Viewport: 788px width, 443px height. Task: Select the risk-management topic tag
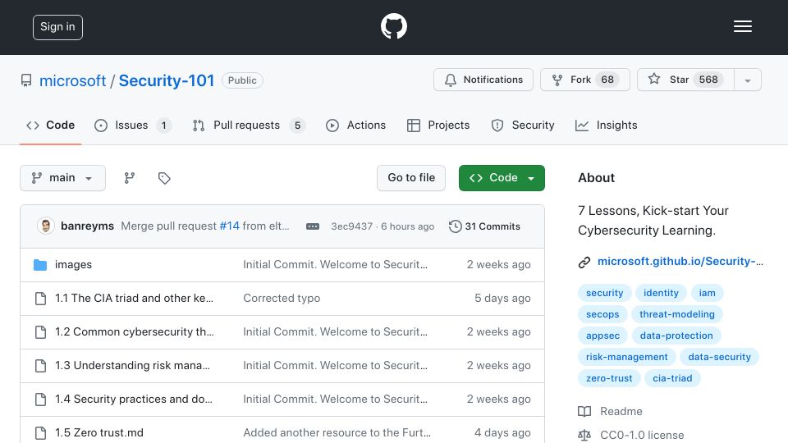(x=626, y=357)
